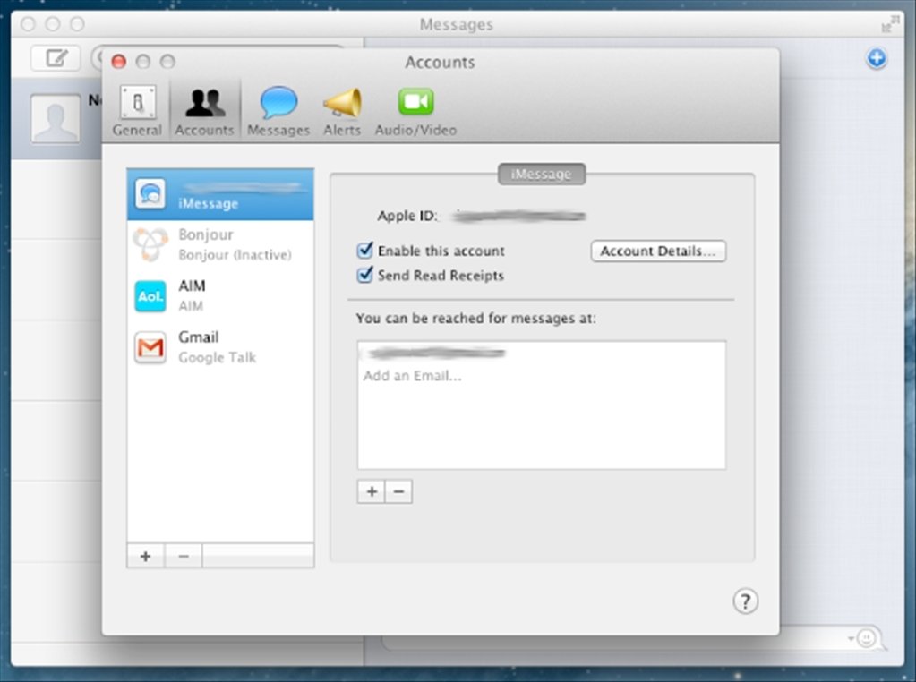
Task: Click compose new message icon in Messages window
Action: (56, 58)
